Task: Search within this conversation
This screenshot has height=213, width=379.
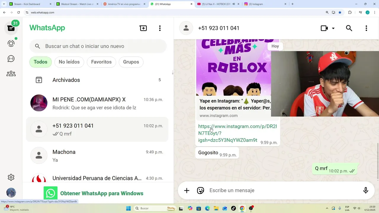Action: 349,28
